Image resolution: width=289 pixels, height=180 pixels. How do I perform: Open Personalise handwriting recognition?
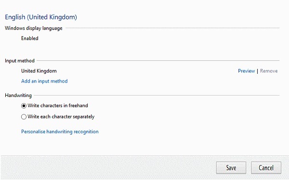[x=60, y=132]
